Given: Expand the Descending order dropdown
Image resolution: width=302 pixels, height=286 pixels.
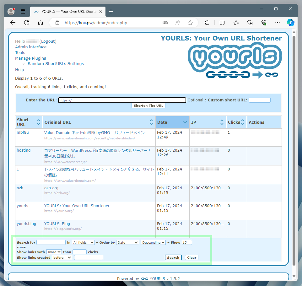Looking at the screenshot, I should [x=153, y=242].
